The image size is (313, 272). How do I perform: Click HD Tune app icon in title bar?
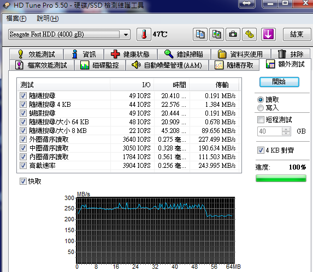tap(7, 5)
